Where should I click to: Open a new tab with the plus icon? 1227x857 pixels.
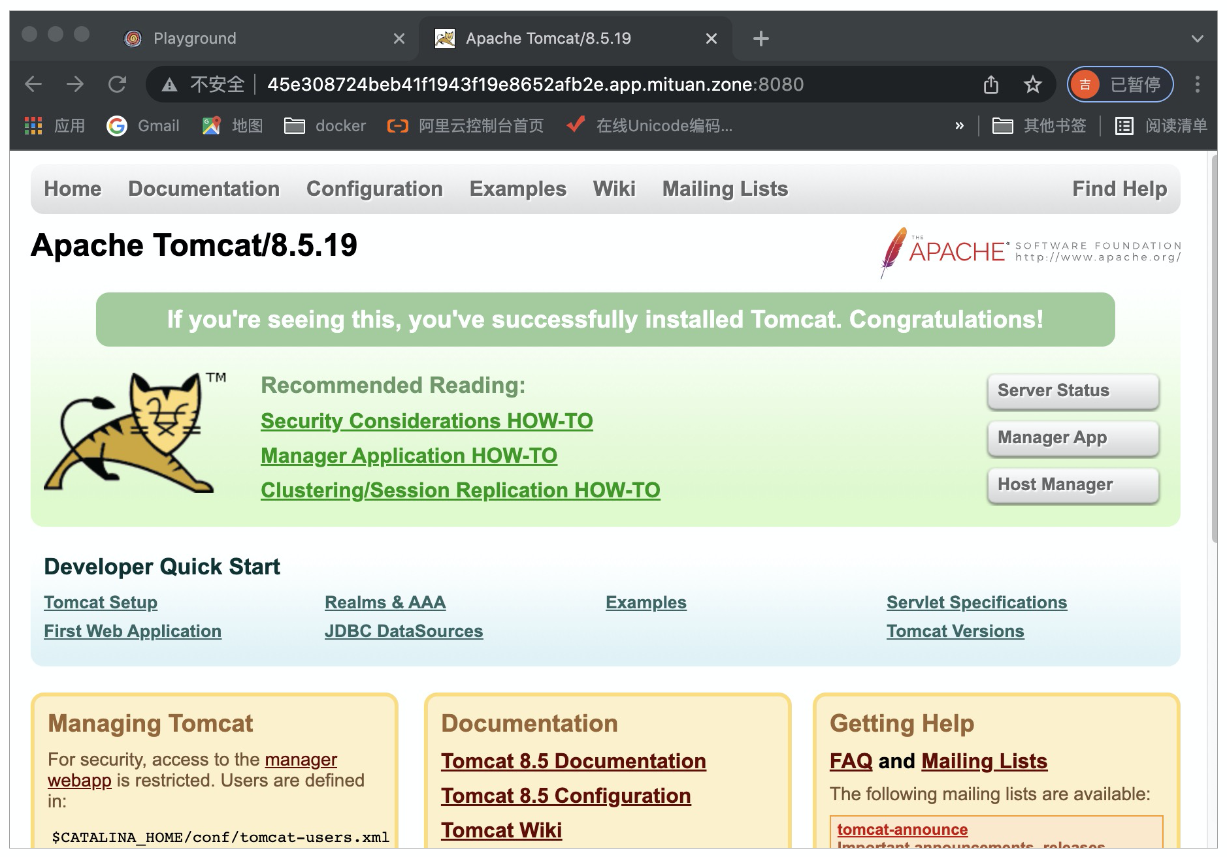761,39
